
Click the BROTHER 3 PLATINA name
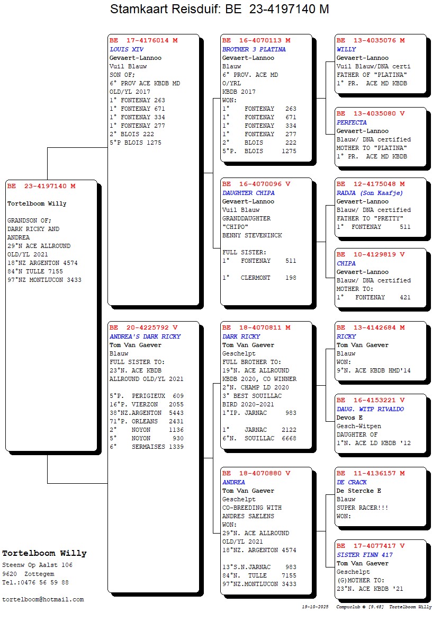[x=254, y=49]
